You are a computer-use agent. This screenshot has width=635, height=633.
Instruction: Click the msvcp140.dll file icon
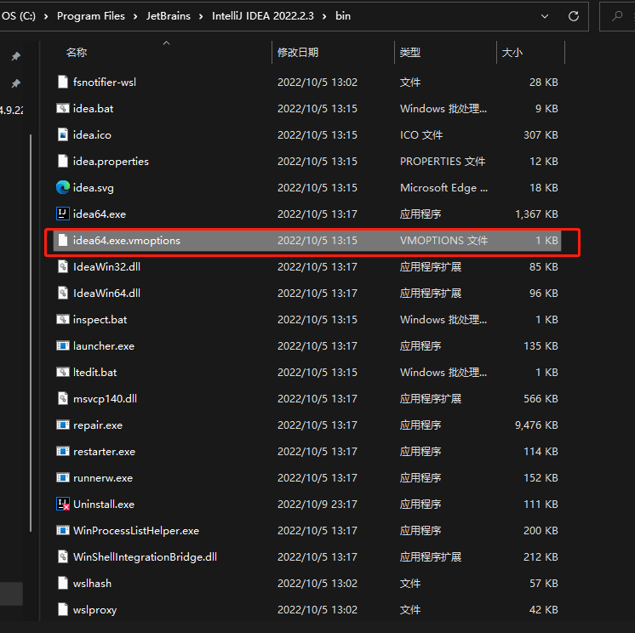[63, 399]
